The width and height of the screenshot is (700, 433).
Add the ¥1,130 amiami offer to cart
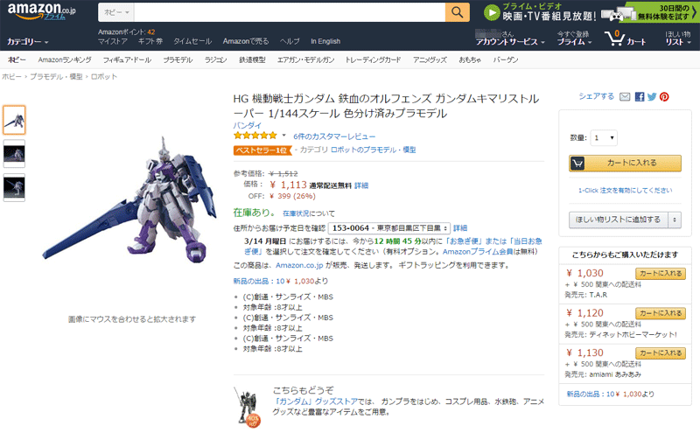[661, 353]
